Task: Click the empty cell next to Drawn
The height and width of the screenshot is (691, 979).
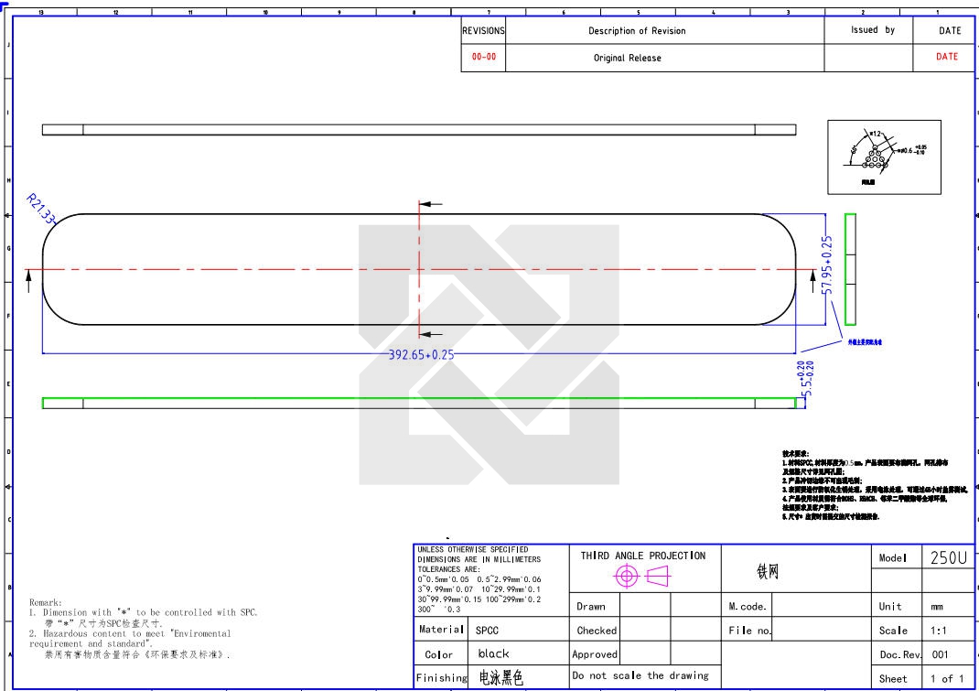Action: click(645, 606)
